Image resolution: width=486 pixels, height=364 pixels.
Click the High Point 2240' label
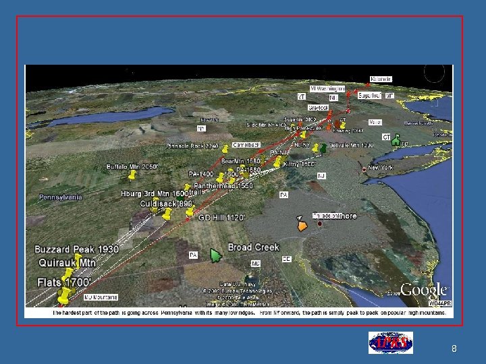[x=304, y=128]
